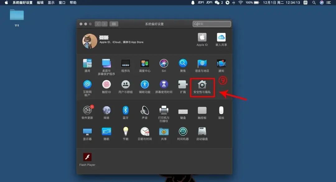The width and height of the screenshot is (336, 182).
Task: Open the 系统偏好设置 menu
Action: [x=22, y=2]
